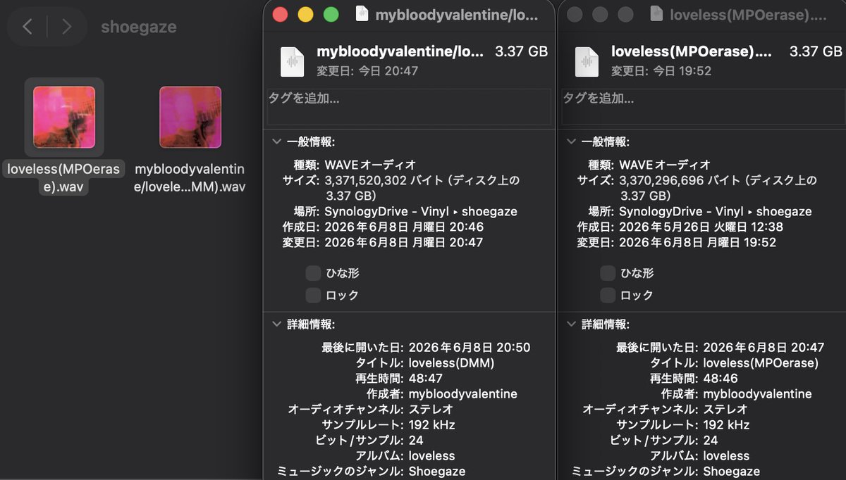This screenshot has width=846, height=480.
Task: Click the creation date 2026年5月26日 火曜日 12:38
Action: 701,227
